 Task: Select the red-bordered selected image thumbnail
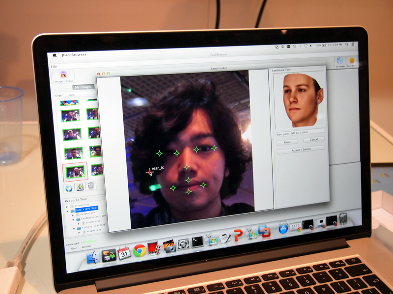(x=75, y=172)
